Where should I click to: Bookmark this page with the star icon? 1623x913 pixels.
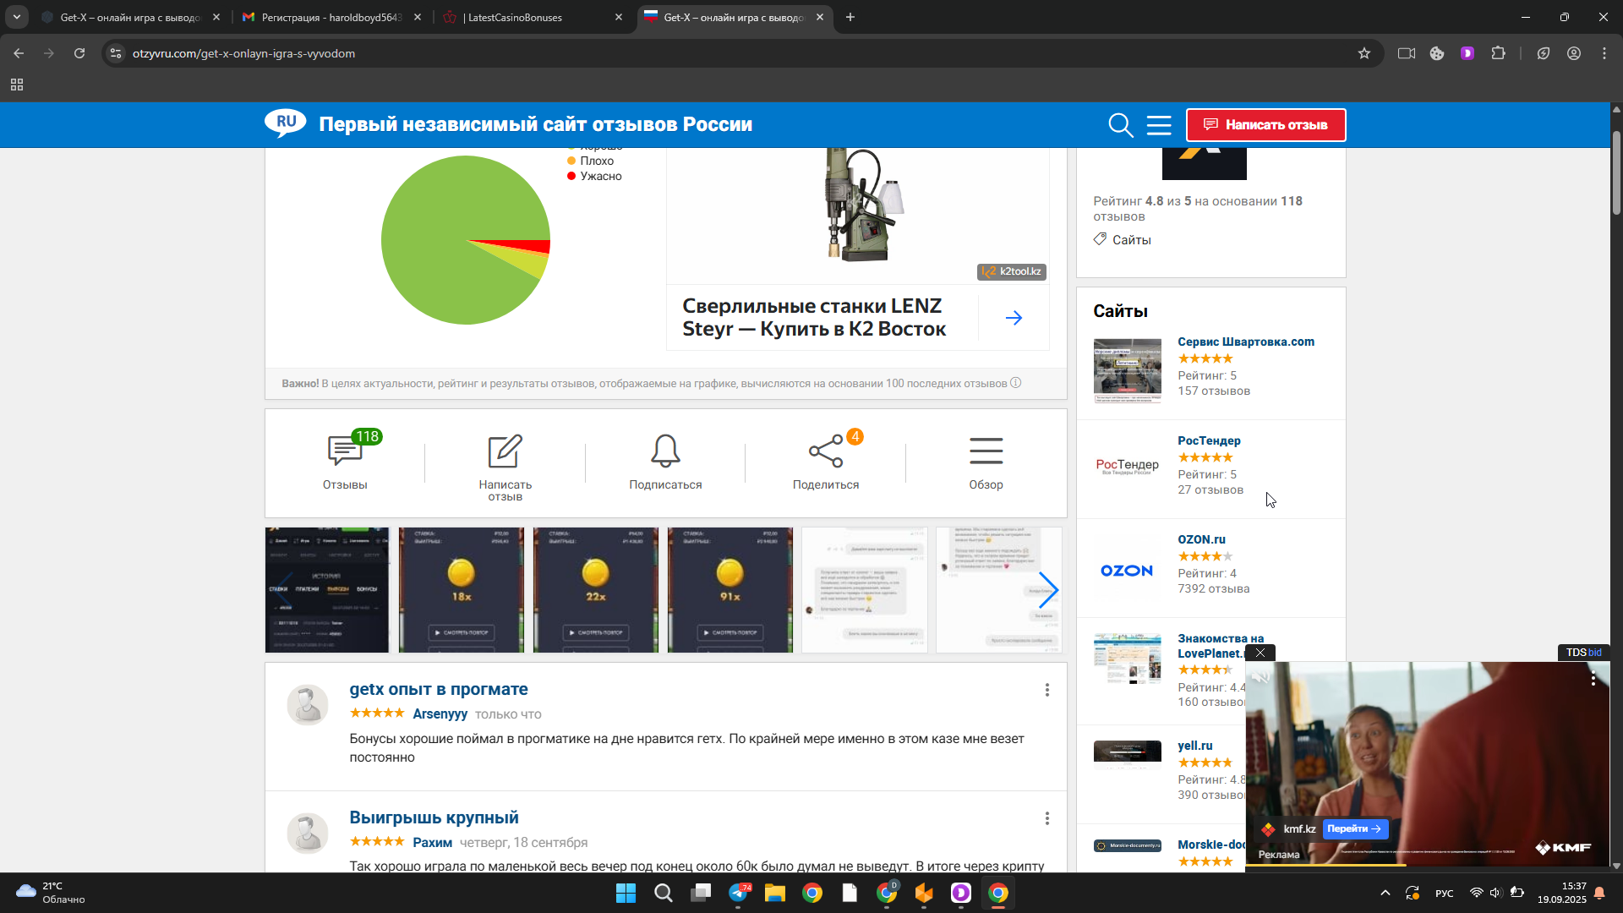(1363, 53)
